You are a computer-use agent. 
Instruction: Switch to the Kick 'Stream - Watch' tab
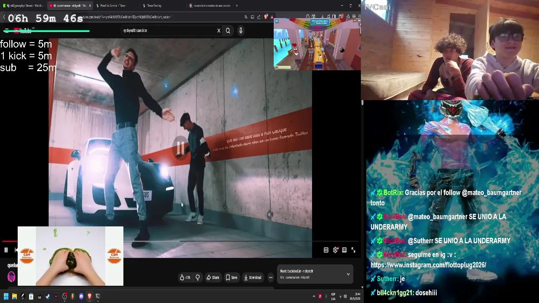24,5
